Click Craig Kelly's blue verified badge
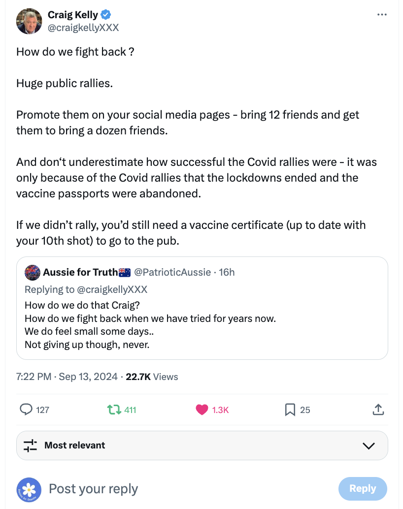Image resolution: width=403 pixels, height=509 pixels. [106, 15]
